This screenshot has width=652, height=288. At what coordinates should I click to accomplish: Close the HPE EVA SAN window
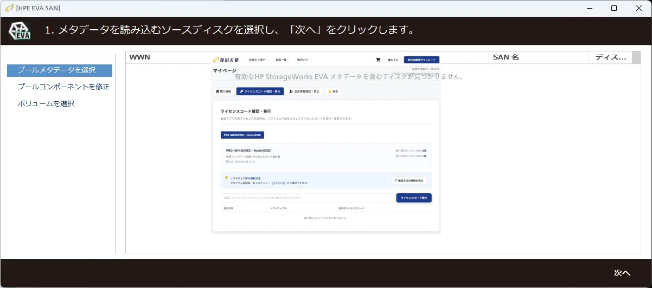[638, 8]
